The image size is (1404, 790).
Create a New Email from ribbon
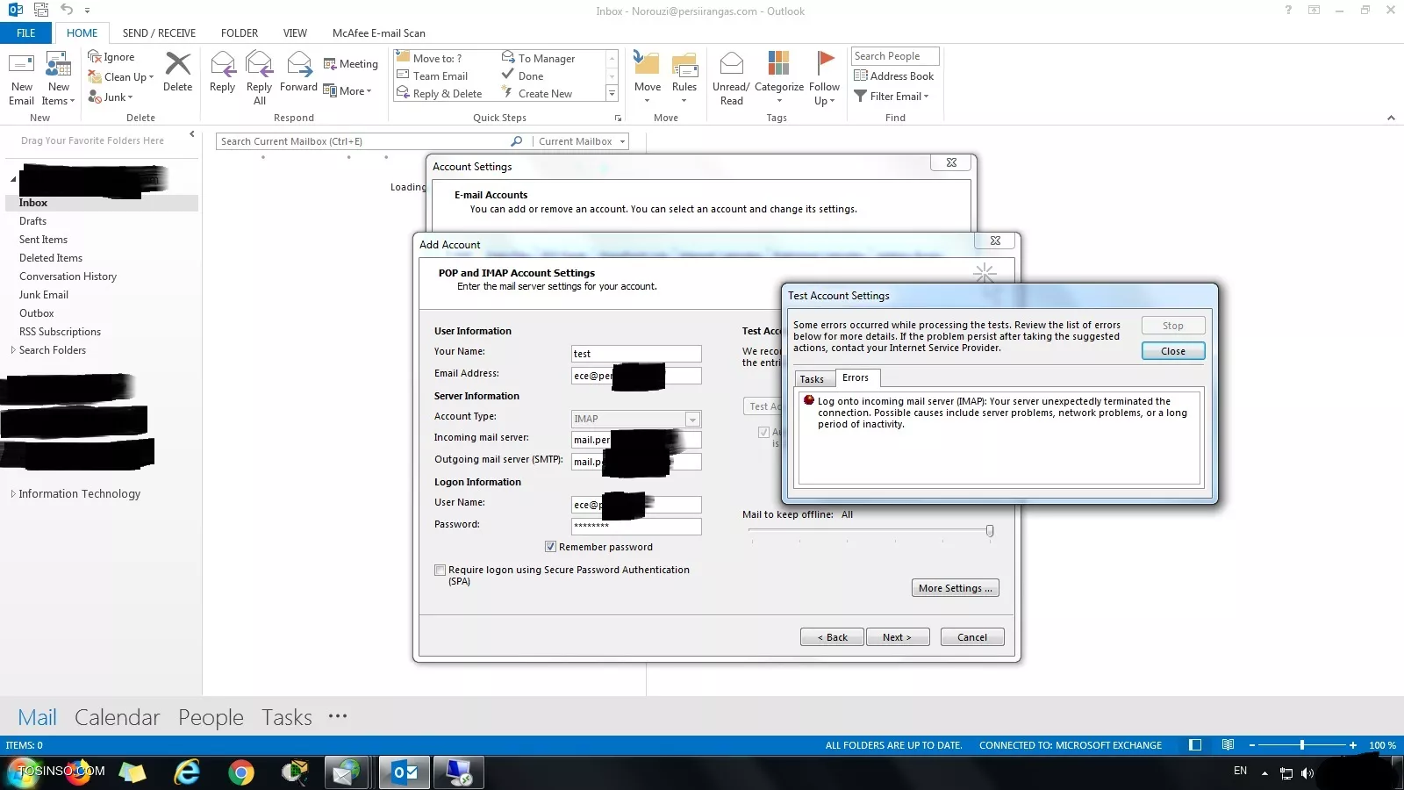[21, 77]
